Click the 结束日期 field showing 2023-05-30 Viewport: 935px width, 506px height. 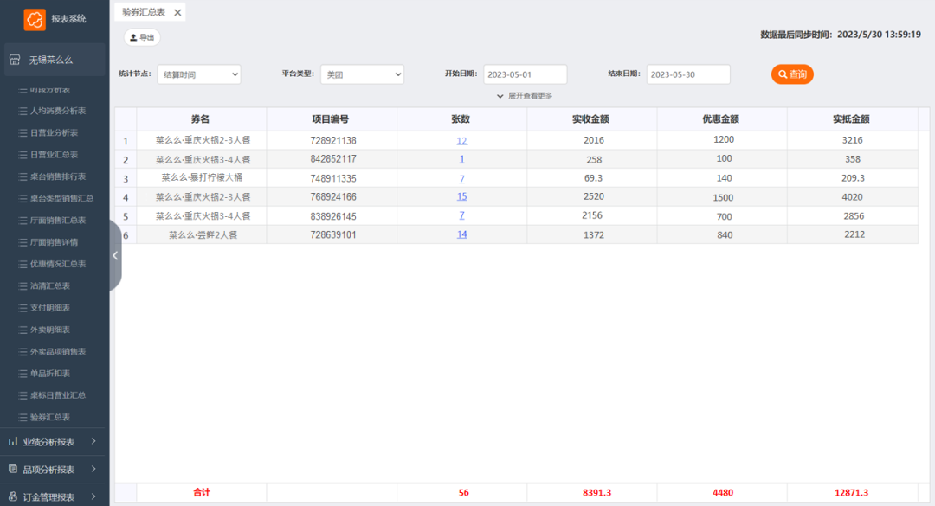pos(688,74)
